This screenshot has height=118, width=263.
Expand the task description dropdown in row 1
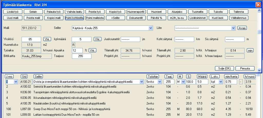click(142, 82)
